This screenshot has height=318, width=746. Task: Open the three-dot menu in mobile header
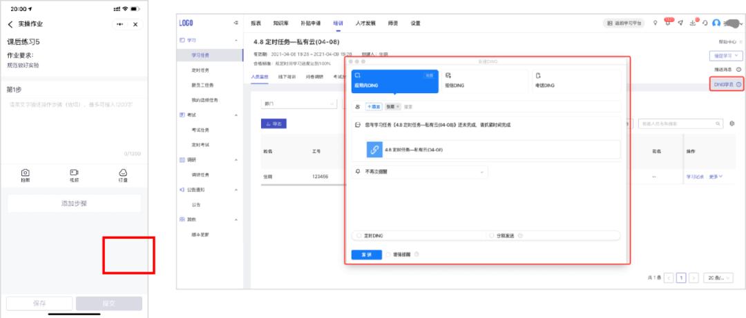click(120, 24)
